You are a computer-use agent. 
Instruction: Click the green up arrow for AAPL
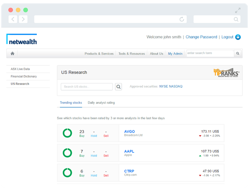point(200,156)
